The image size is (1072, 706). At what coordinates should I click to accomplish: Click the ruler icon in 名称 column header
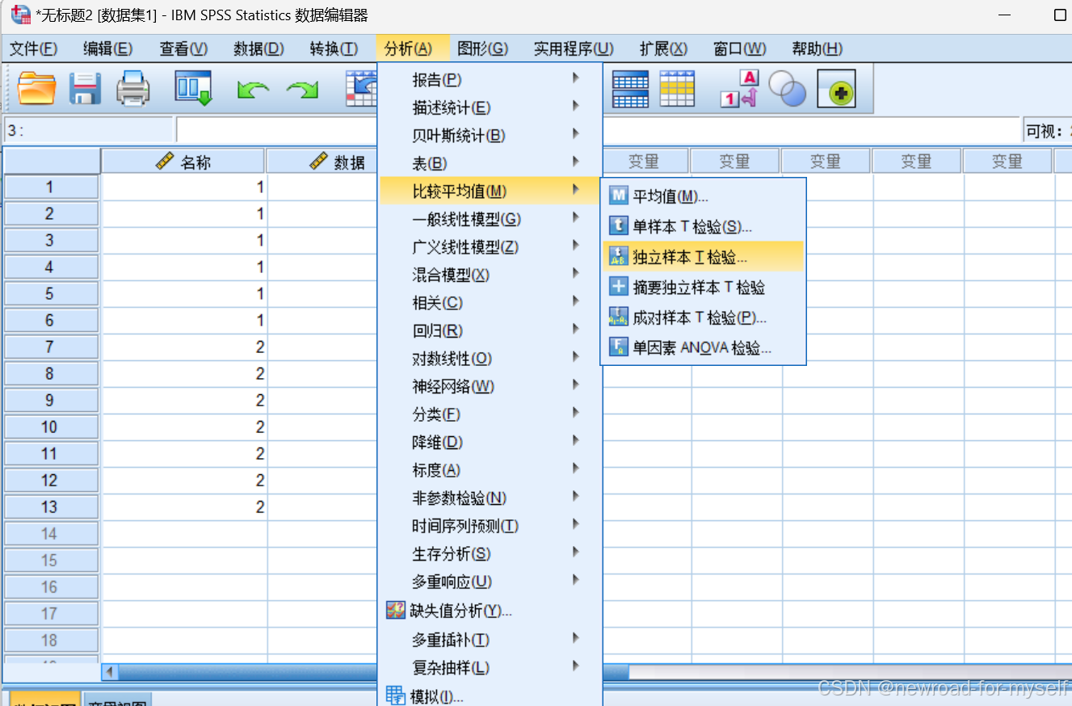166,162
